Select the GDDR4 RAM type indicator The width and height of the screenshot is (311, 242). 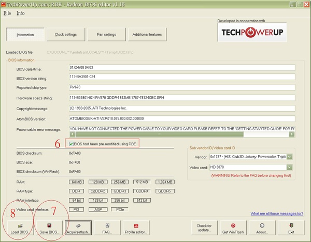coord(142,191)
